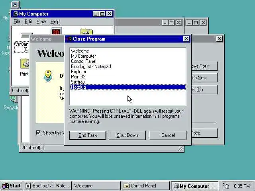Viewport: 255px width, 191px height.
Task: Select the C: drive icon in My Computer
Action: 25,35
